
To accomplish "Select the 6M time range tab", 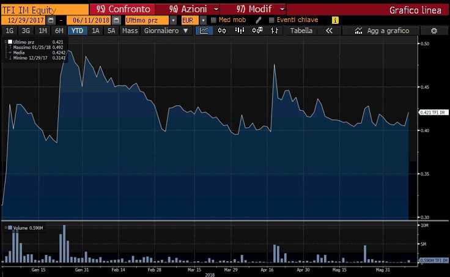I will pos(59,31).
